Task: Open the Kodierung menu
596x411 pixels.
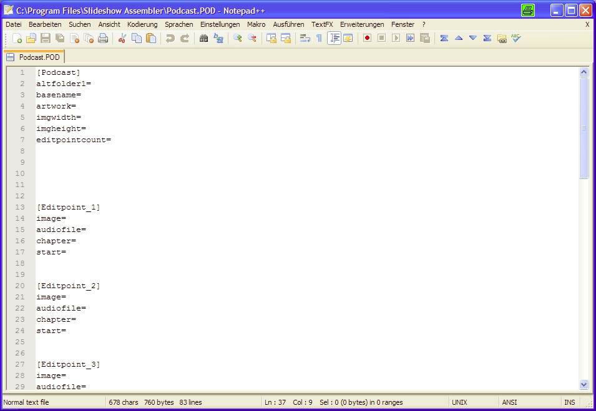Action: 142,24
